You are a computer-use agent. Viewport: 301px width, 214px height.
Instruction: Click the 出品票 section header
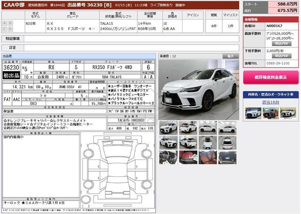[79, 56]
